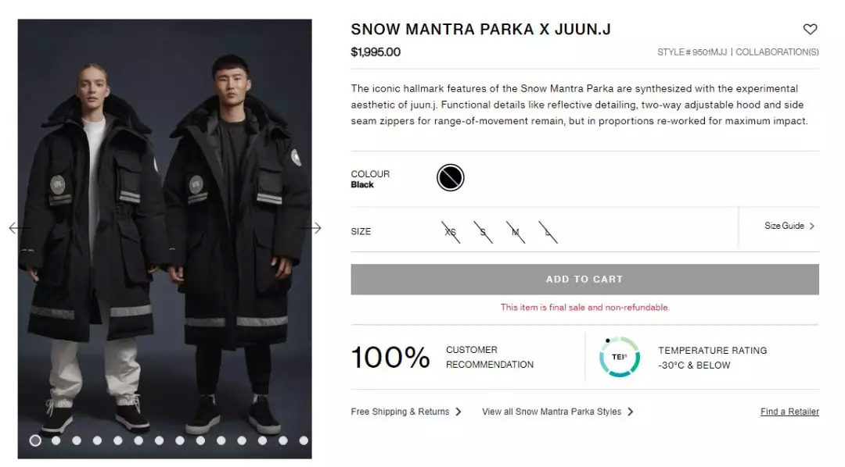Click chevron next to Size Guide
The width and height of the screenshot is (845, 467).
pyautogui.click(x=812, y=226)
